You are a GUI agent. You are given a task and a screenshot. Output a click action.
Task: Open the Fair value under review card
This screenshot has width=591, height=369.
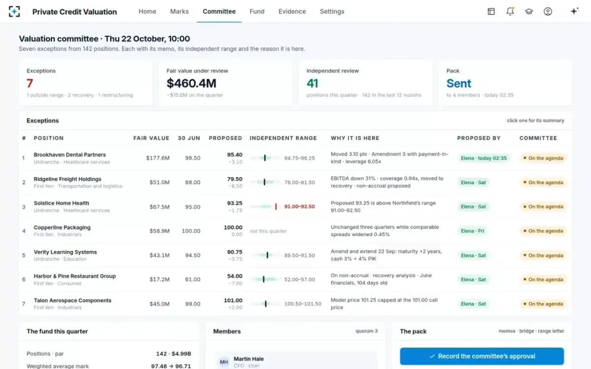click(226, 83)
